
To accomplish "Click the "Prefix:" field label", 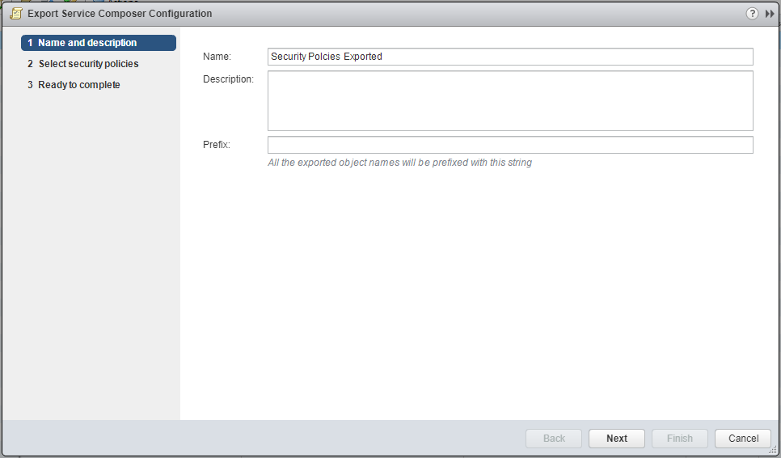I will [x=217, y=145].
